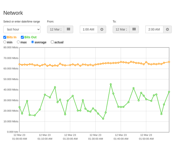Click the 40.000 Mbits axis label
The width and height of the screenshot is (175, 141).
(11, 90)
